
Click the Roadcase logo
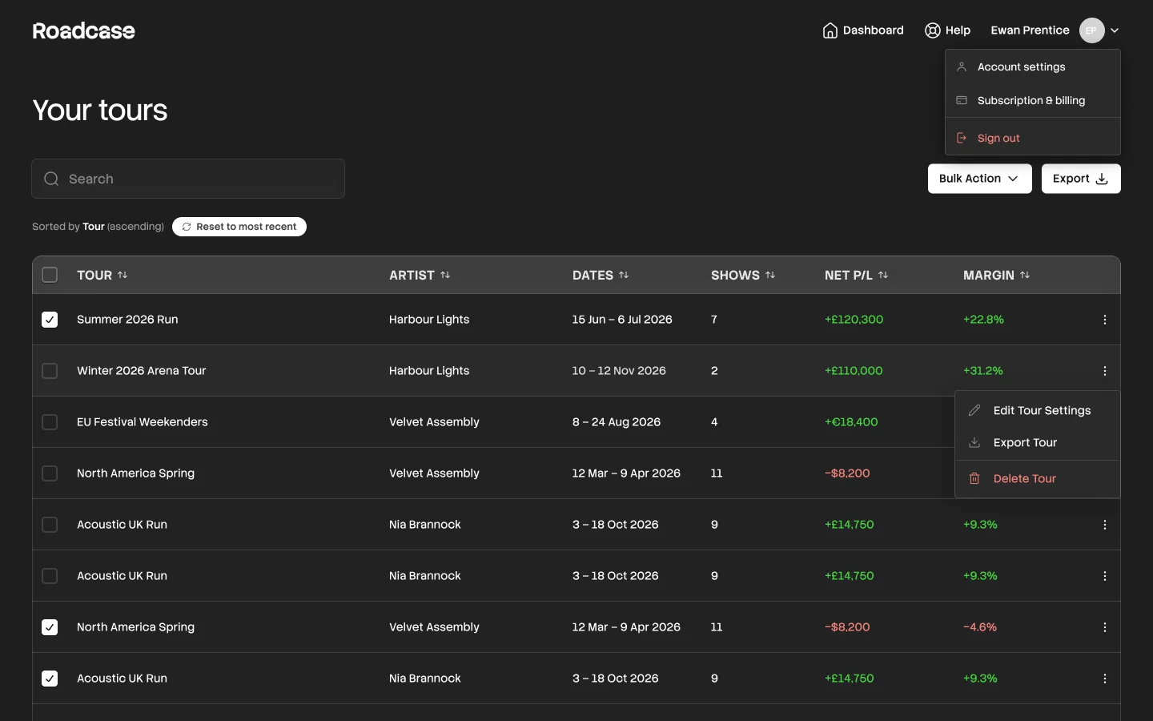[x=84, y=30]
